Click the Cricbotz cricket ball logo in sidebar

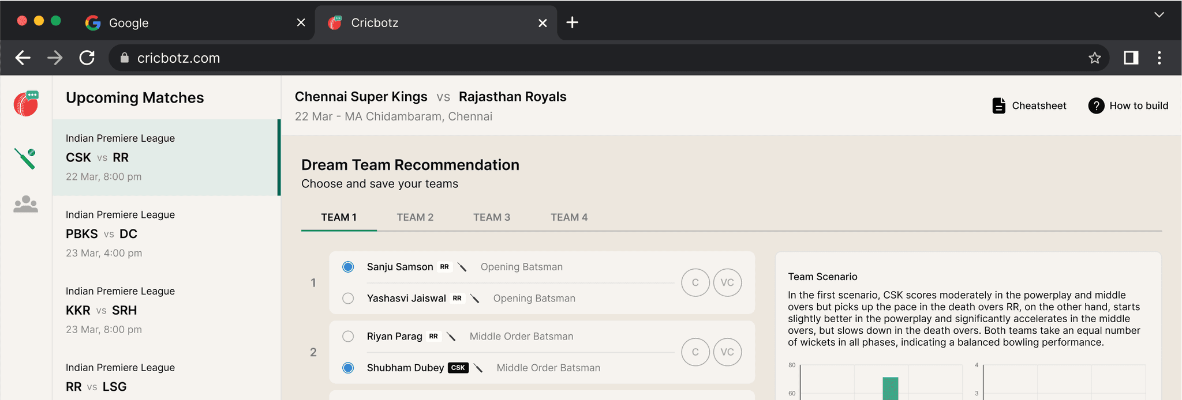(x=26, y=104)
